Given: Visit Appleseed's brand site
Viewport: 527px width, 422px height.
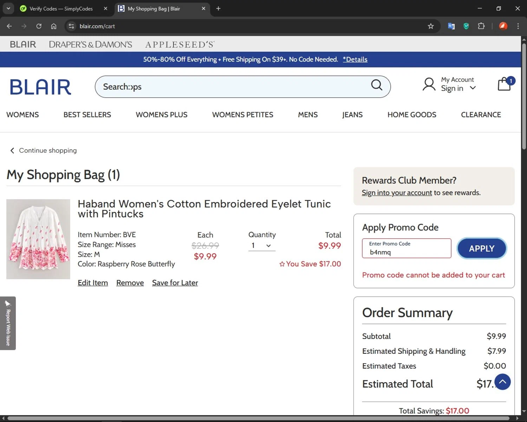Looking at the screenshot, I should coord(180,44).
